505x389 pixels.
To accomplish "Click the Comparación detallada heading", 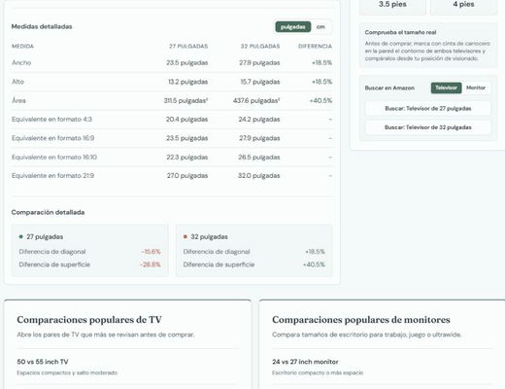I will pyautogui.click(x=48, y=212).
